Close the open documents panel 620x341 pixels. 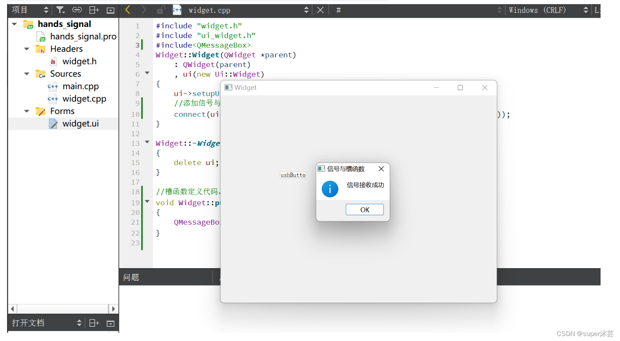point(110,323)
